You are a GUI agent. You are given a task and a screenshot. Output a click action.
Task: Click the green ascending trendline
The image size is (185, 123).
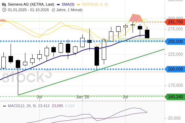(x=91, y=72)
